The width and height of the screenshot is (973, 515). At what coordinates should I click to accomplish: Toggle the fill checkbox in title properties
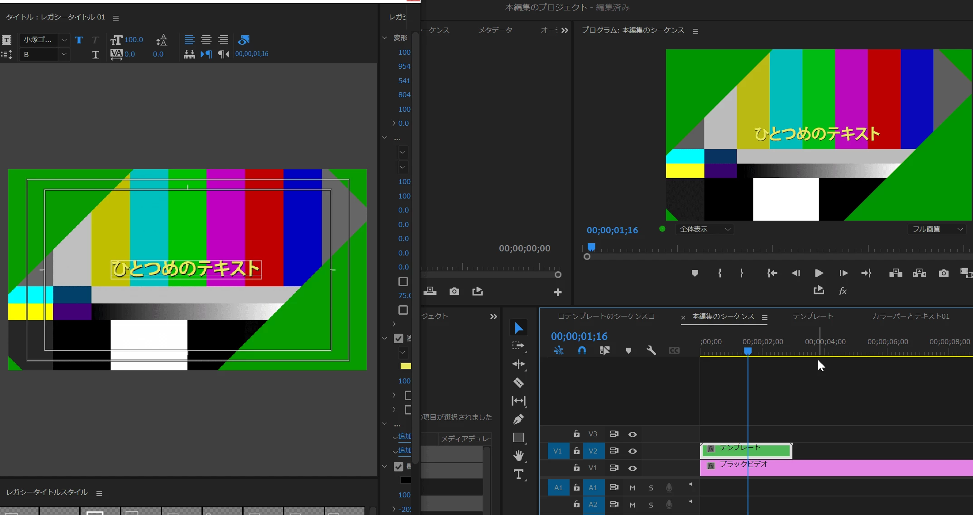point(398,338)
